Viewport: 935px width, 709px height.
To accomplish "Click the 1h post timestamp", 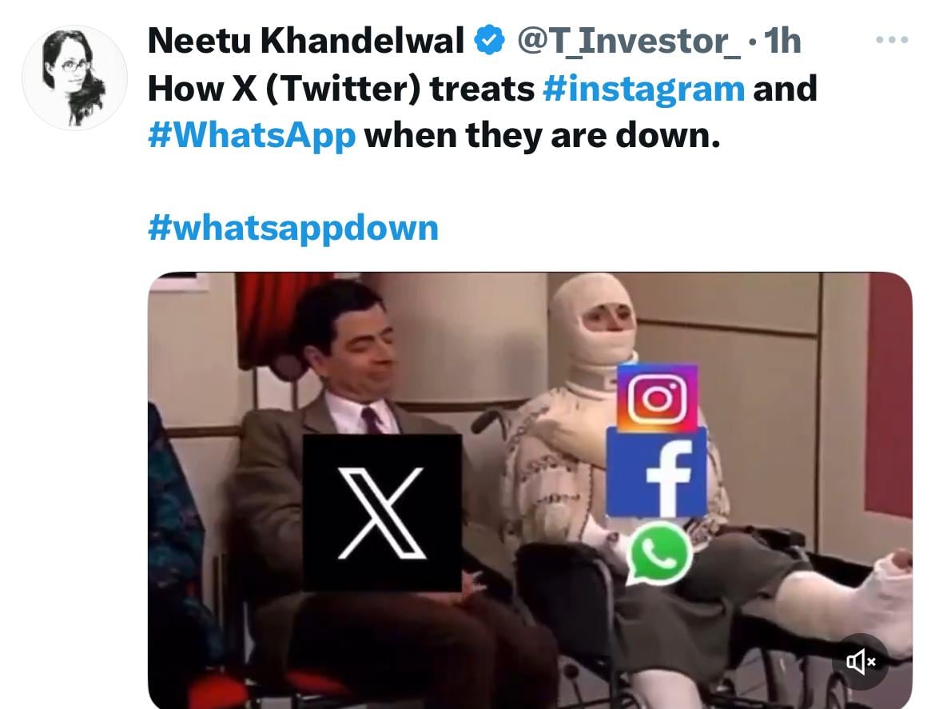I will (782, 41).
